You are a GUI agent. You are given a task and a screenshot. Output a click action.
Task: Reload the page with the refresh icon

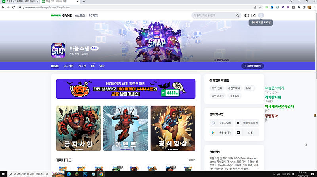tap(13, 7)
